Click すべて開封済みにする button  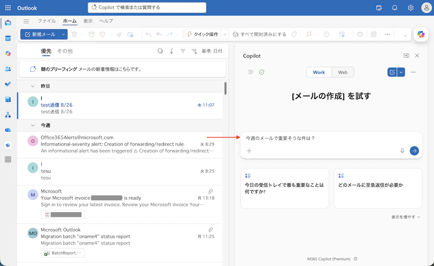click(260, 34)
